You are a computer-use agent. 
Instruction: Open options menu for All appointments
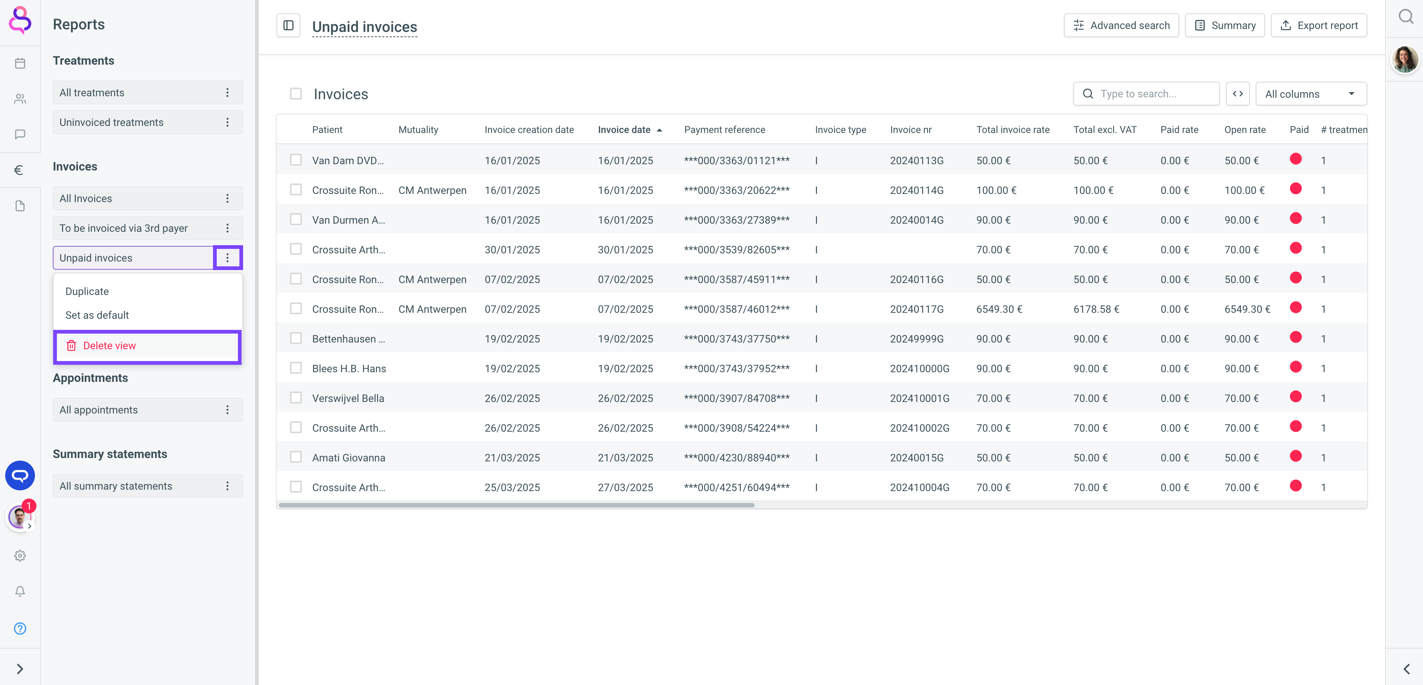pyautogui.click(x=227, y=410)
